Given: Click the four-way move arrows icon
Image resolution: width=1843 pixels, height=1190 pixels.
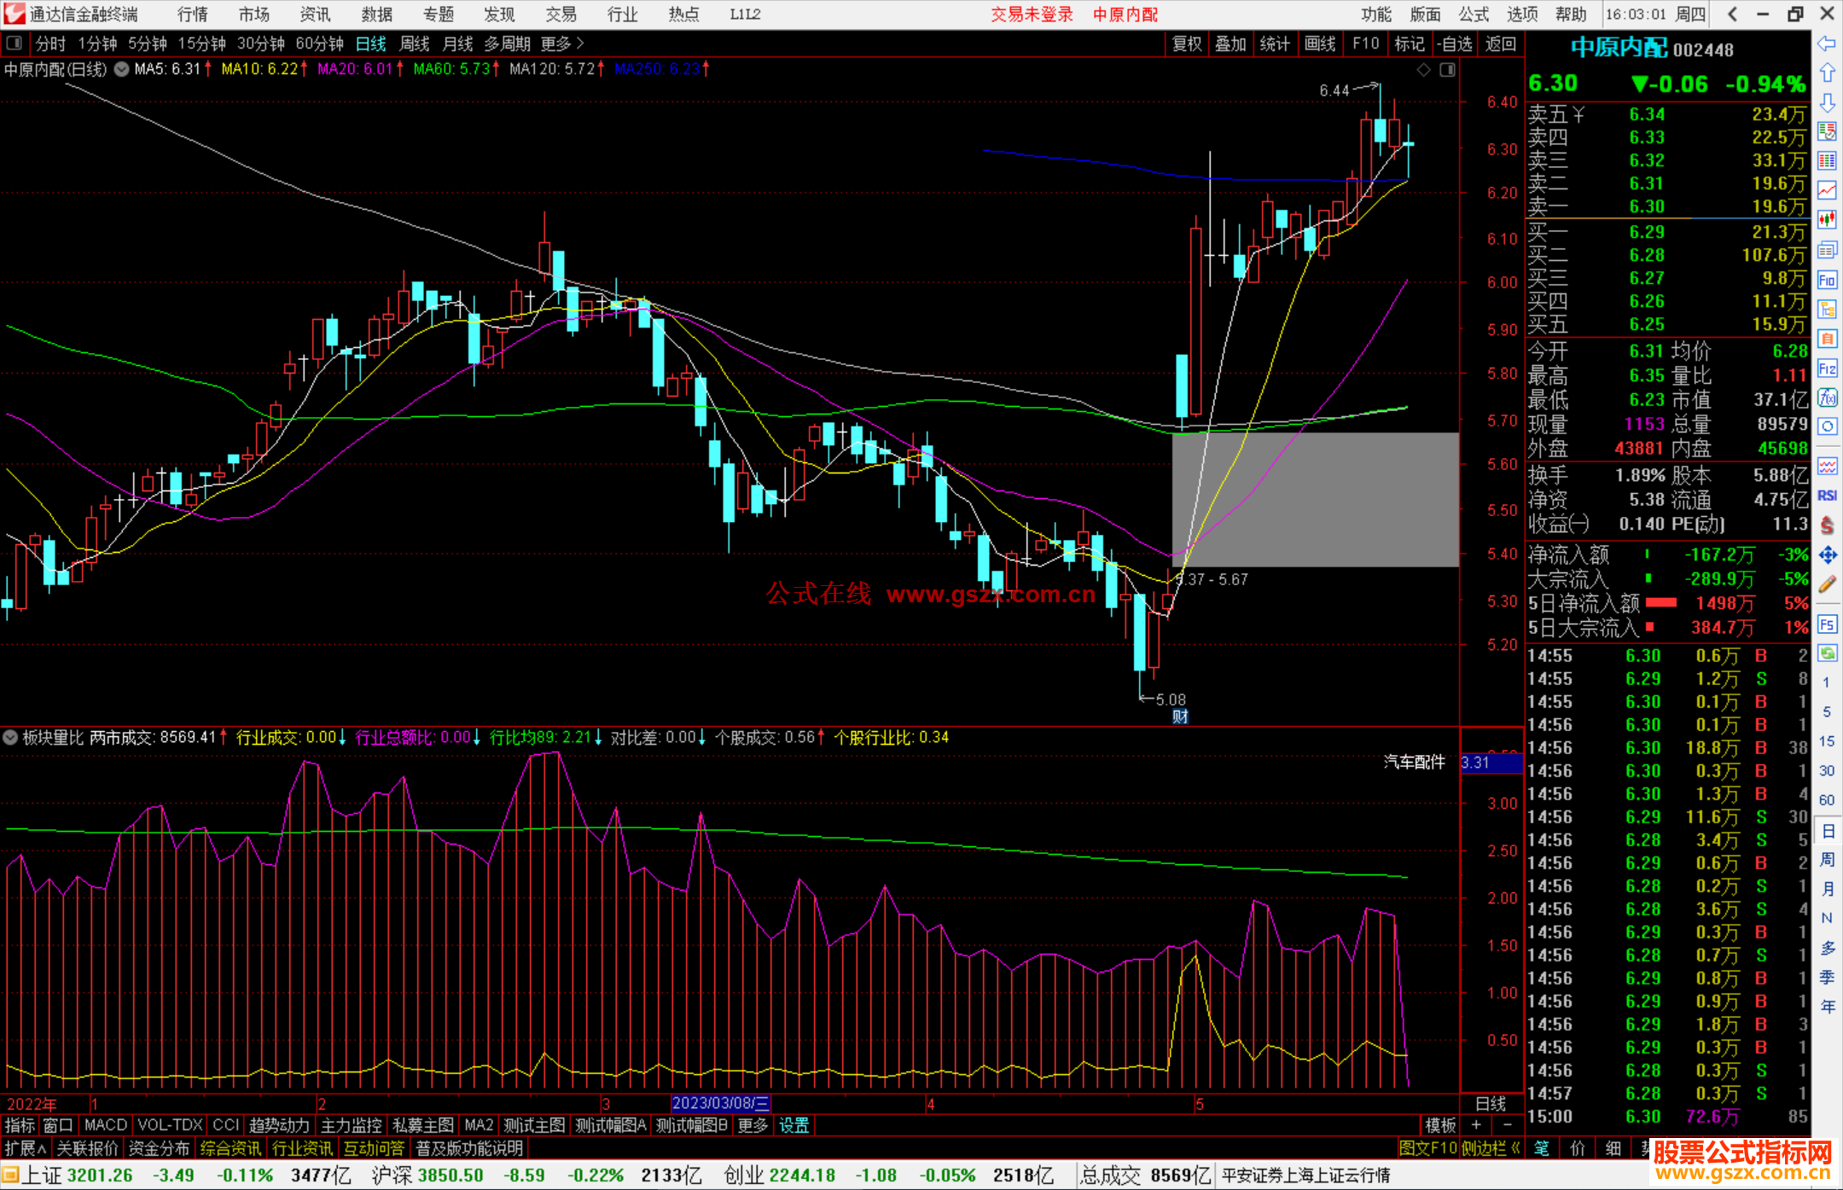Looking at the screenshot, I should (x=1827, y=555).
